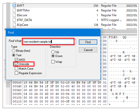Select the $MFTMirr file name

coord(23,11)
